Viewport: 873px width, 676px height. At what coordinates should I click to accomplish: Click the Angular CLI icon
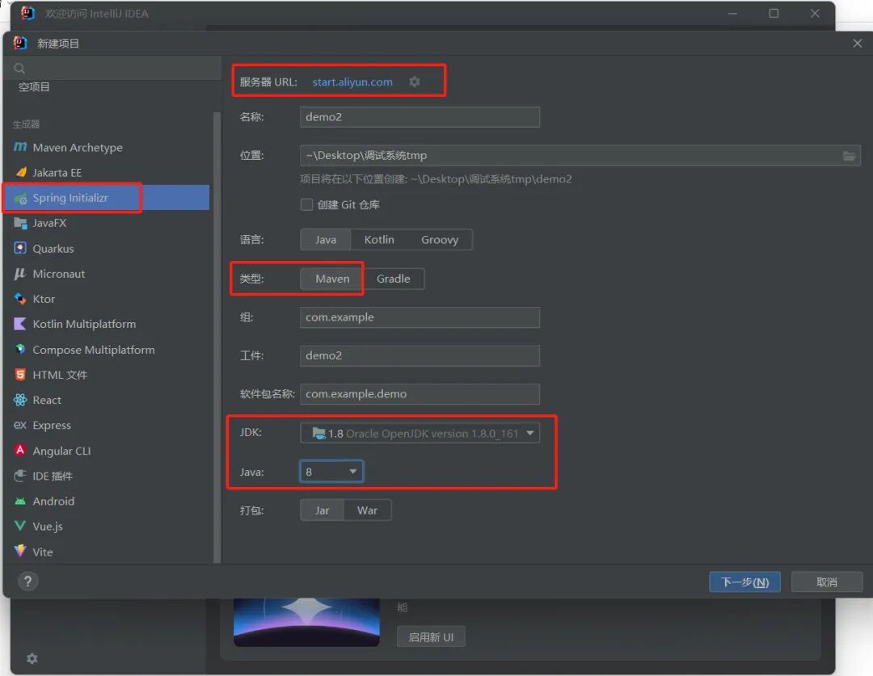tap(20, 450)
